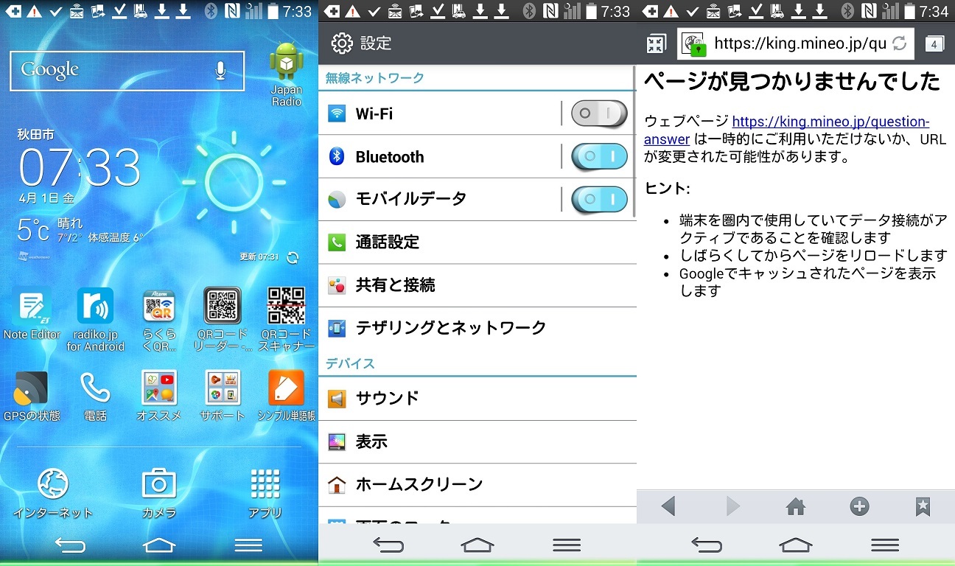Open the 電話 phone app
Screen dimensions: 955x566
point(95,396)
